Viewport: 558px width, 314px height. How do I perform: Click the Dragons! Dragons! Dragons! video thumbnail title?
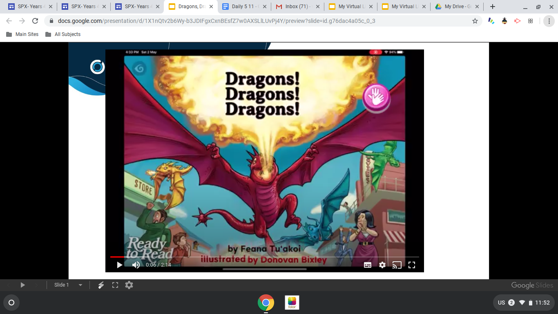click(262, 94)
